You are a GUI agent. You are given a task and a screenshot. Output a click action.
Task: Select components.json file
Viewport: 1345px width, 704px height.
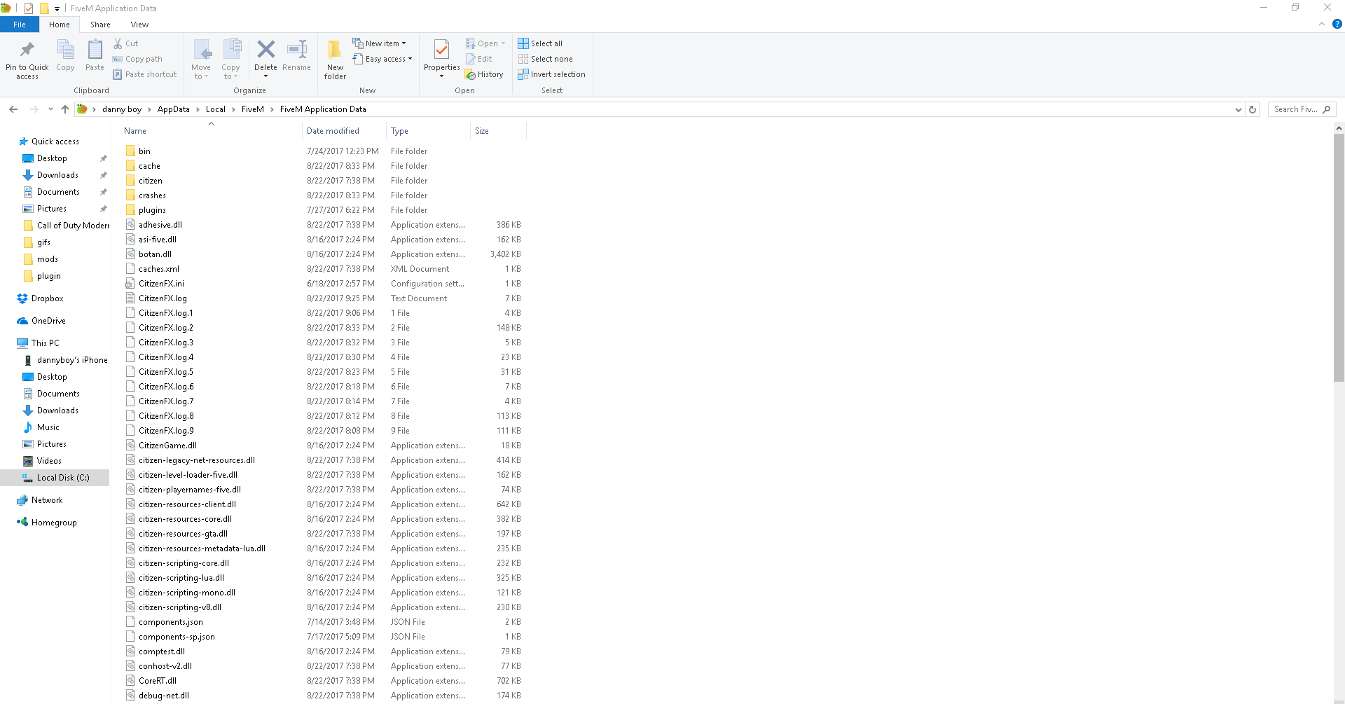(171, 622)
